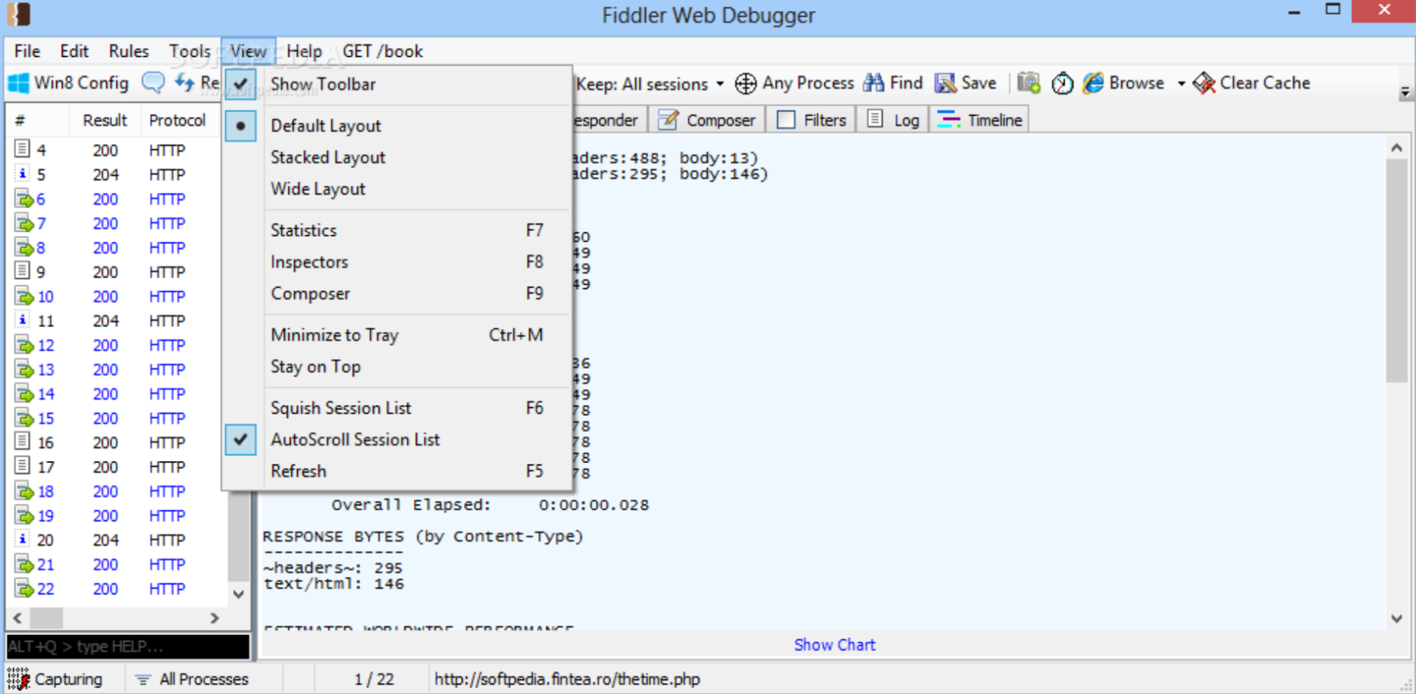Click the session list scroll-left arrow
Image resolution: width=1416 pixels, height=694 pixels.
pyautogui.click(x=17, y=617)
